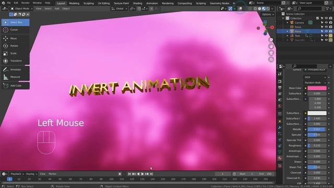Screen dimensions: 334x188
Task: Open timeline View menu
Action: point(42,174)
